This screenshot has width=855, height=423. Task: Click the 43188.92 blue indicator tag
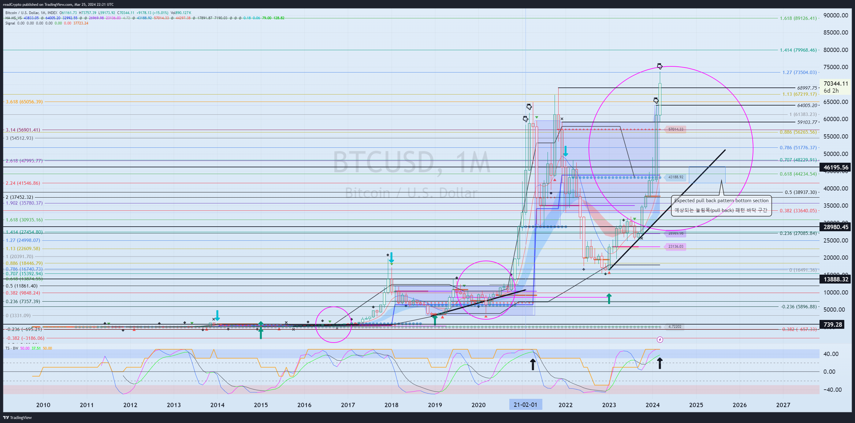coord(675,177)
